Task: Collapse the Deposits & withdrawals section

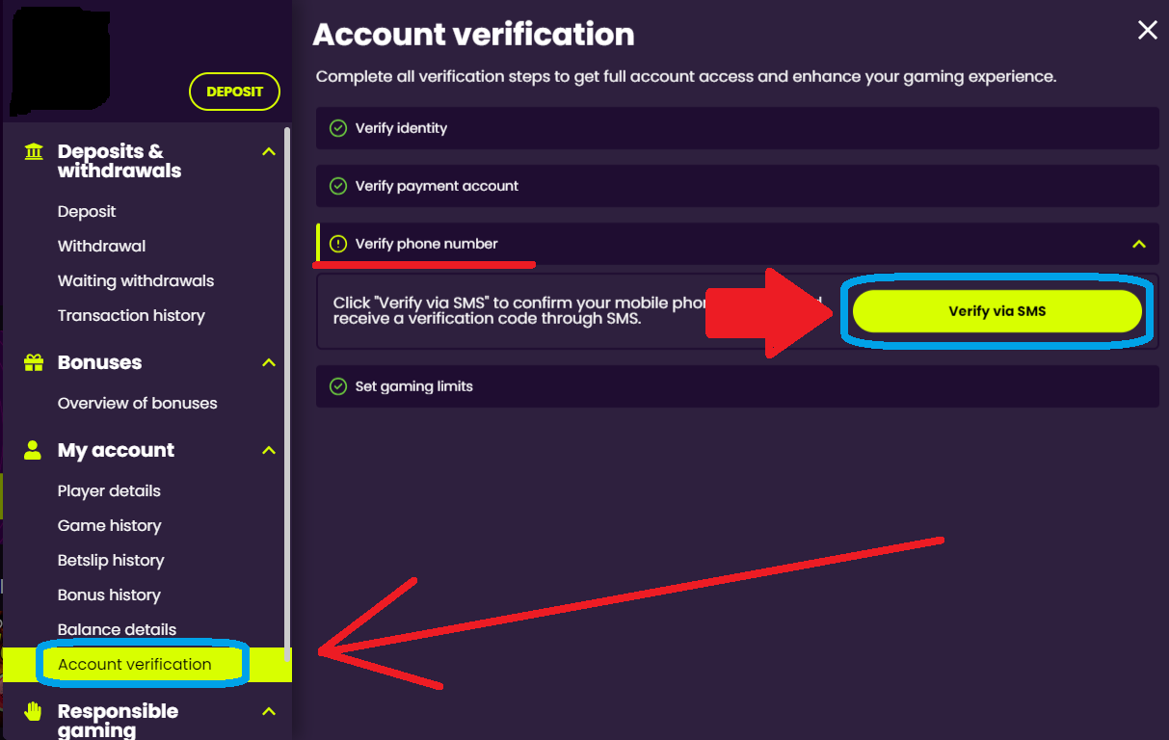Action: click(269, 152)
